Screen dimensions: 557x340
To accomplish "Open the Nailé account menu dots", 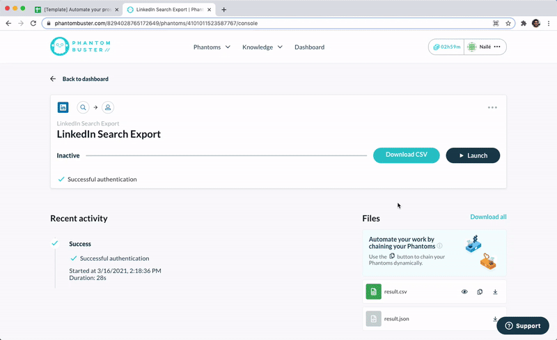I will [497, 47].
